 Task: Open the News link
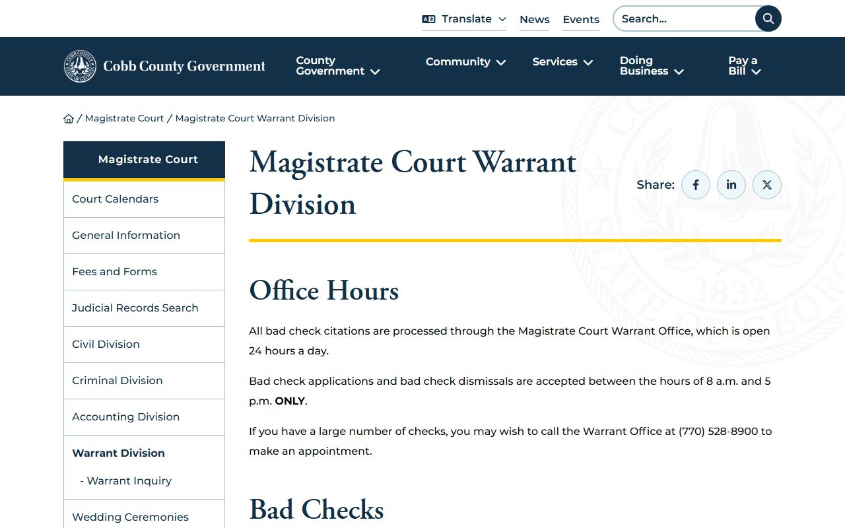click(535, 20)
